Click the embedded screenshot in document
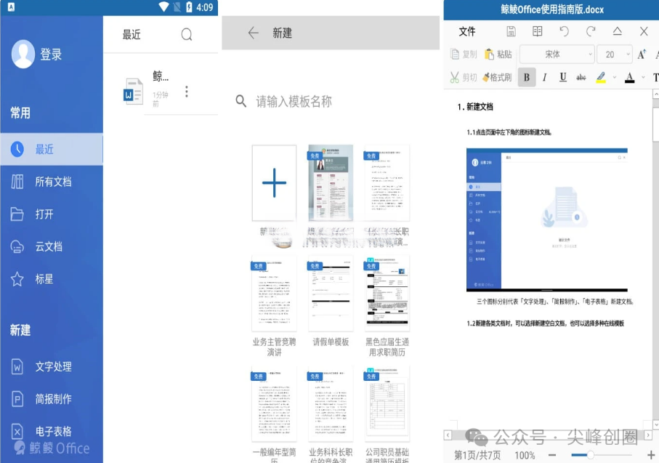659x463 pixels. click(x=547, y=220)
